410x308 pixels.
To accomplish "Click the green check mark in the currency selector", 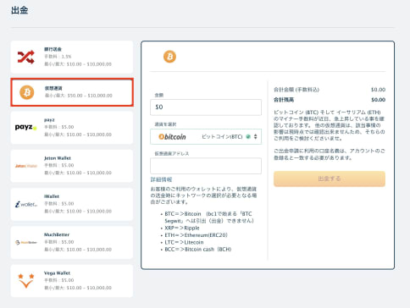I will point(248,137).
